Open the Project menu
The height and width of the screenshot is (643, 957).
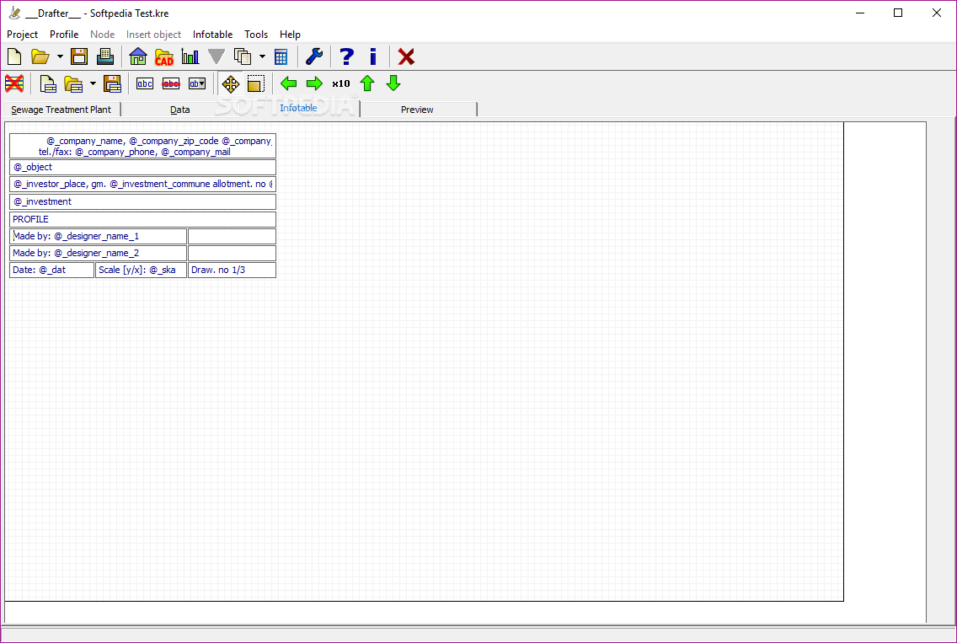[x=23, y=35]
